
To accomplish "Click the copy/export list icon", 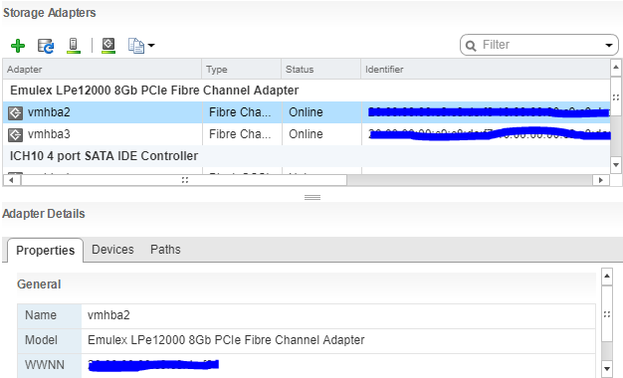I will coord(136,46).
